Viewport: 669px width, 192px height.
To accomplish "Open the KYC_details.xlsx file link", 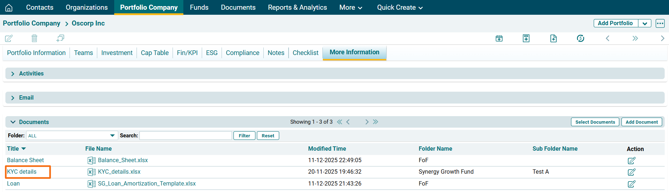I will tap(119, 172).
